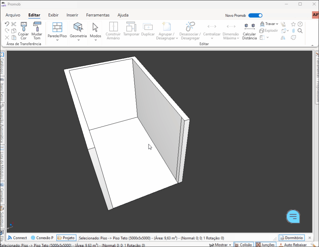Switch to the Inserir ribbon tab

(x=72, y=15)
